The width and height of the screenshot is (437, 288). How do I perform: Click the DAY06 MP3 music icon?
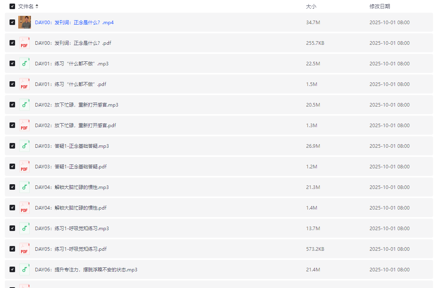pos(24,269)
